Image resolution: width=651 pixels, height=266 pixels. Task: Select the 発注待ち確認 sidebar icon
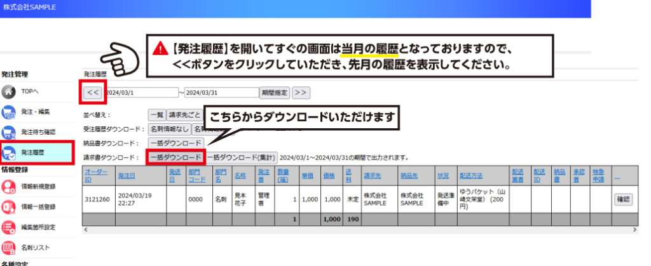coord(9,133)
